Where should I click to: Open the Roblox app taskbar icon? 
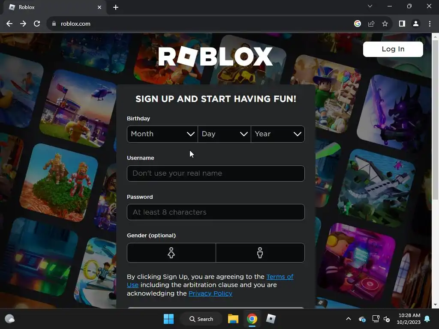point(271,319)
